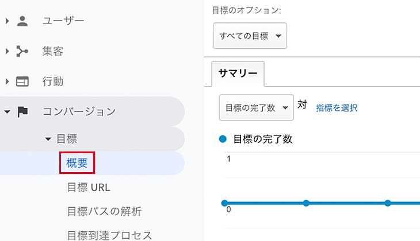Screen dimensions: 420x241
Task: Click the 集客 acquisition branch icon
Action: click(x=22, y=51)
